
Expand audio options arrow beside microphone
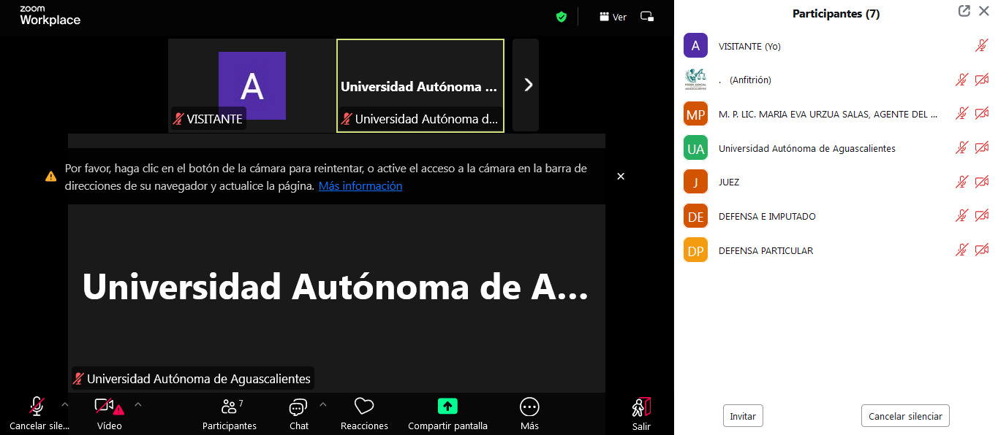[65, 404]
